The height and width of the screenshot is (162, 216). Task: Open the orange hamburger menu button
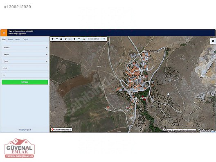tap(4, 33)
